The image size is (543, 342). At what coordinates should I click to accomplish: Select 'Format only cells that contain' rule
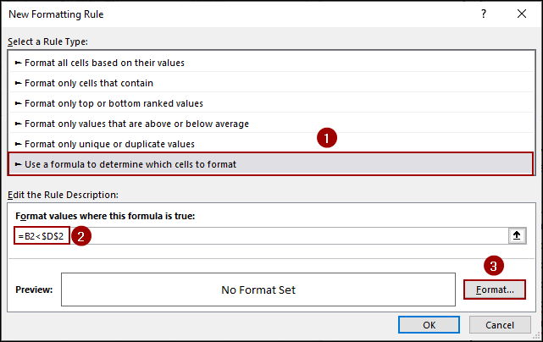pos(89,83)
